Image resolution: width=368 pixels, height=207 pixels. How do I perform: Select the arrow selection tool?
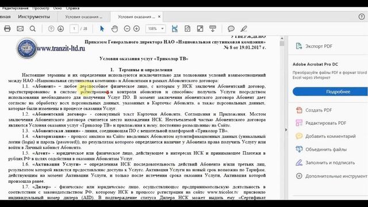(x=102, y=29)
